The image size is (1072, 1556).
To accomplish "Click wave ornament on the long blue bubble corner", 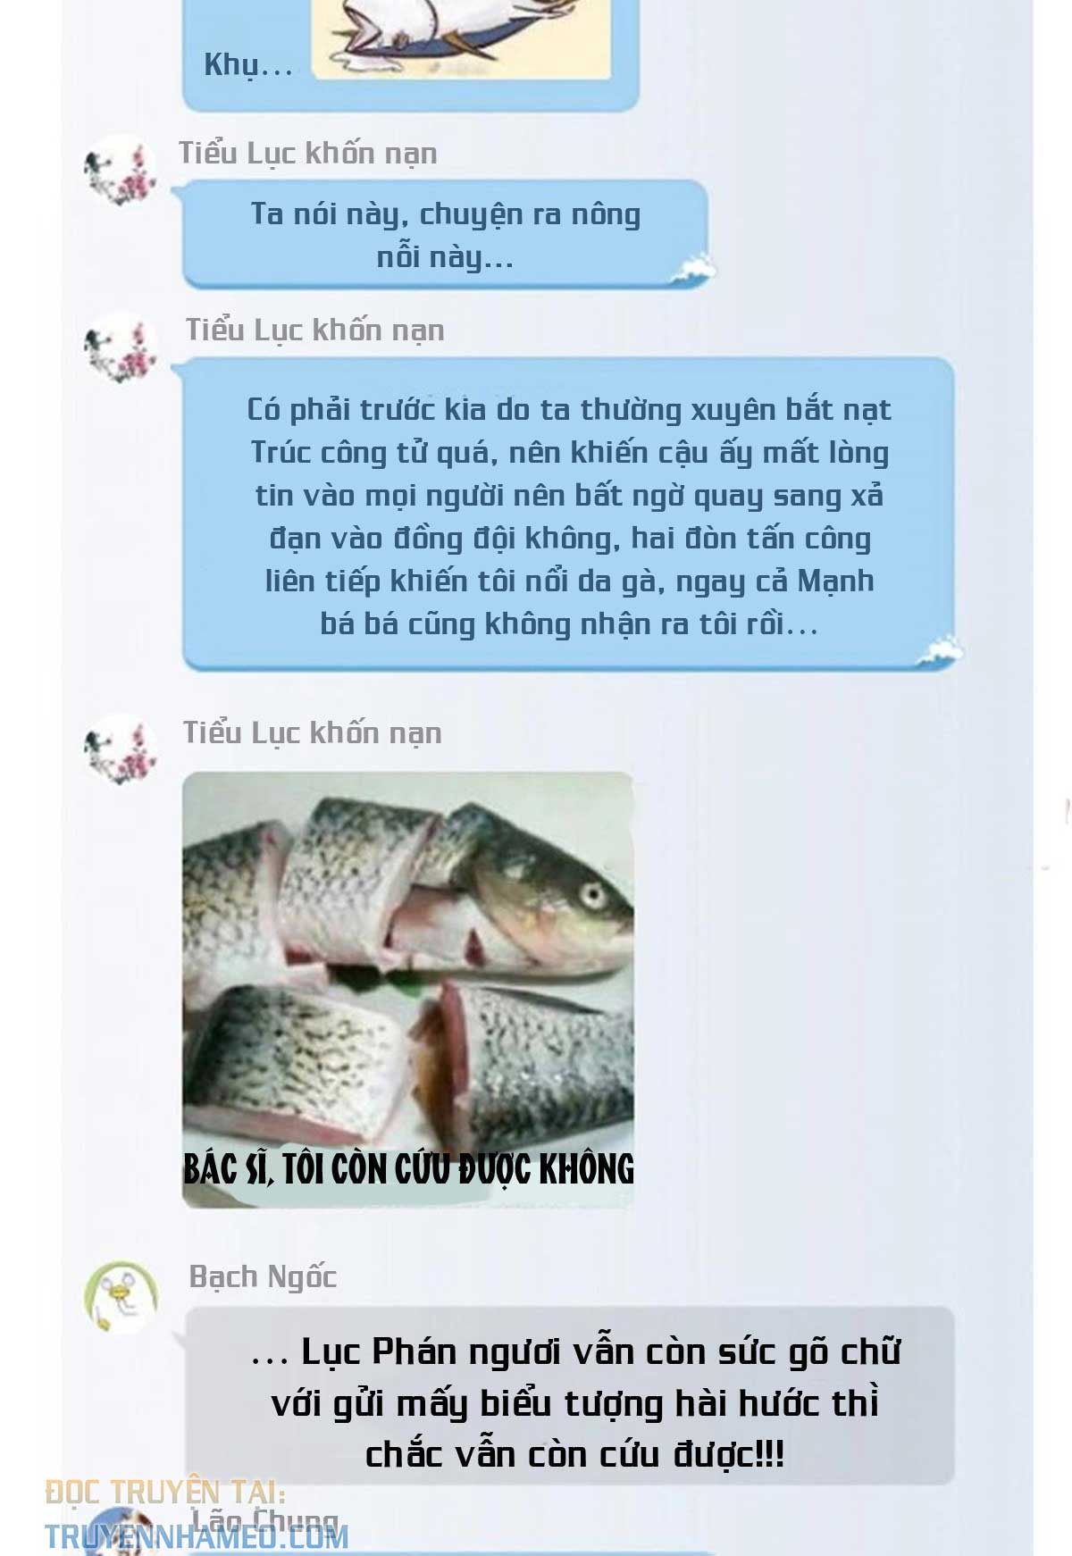I will click(940, 650).
